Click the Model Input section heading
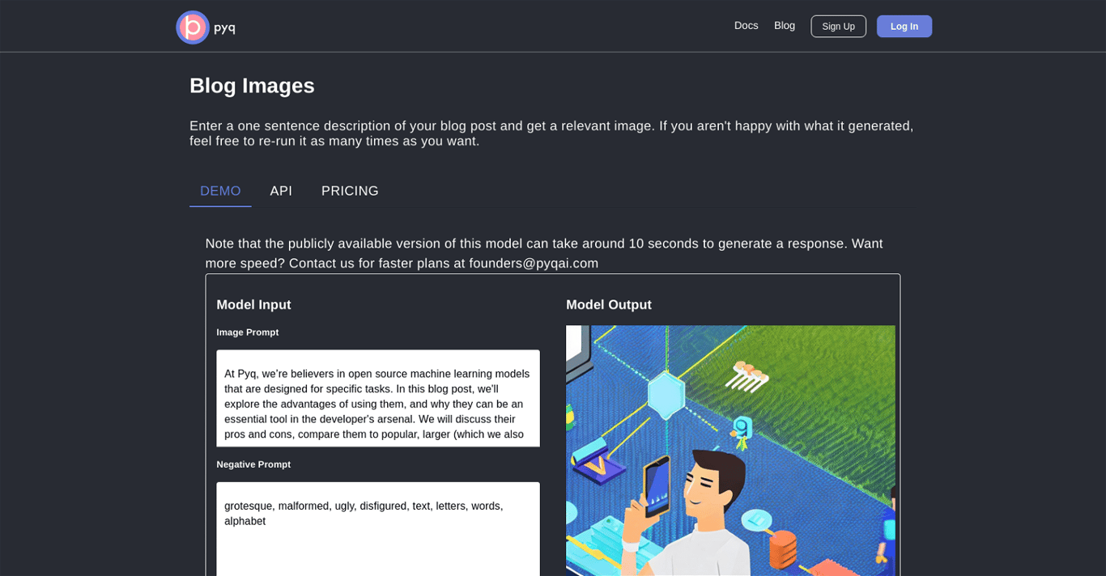Screen dimensions: 1106x576 pyautogui.click(x=253, y=305)
